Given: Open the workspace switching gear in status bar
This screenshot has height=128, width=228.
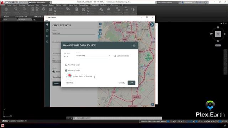Looking at the screenshot, I should [209, 121].
